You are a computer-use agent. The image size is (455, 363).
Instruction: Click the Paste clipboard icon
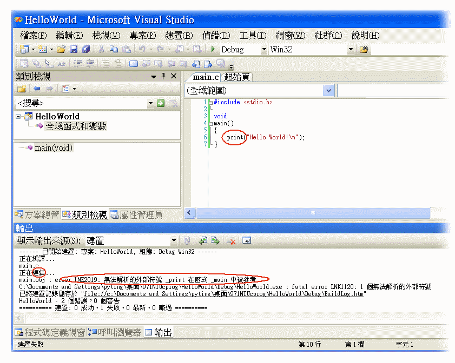126,50
